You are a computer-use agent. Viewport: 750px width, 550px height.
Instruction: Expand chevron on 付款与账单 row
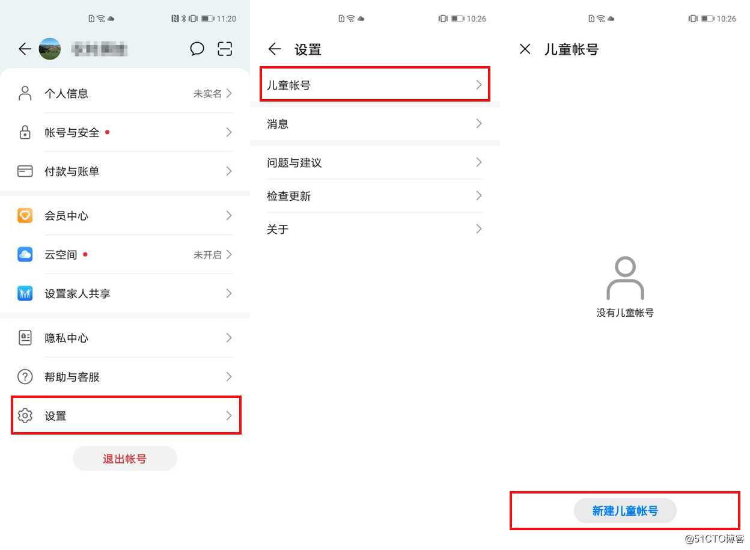click(x=229, y=171)
